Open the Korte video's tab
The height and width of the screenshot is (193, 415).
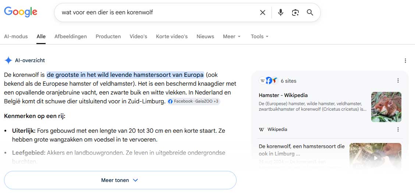pos(172,36)
